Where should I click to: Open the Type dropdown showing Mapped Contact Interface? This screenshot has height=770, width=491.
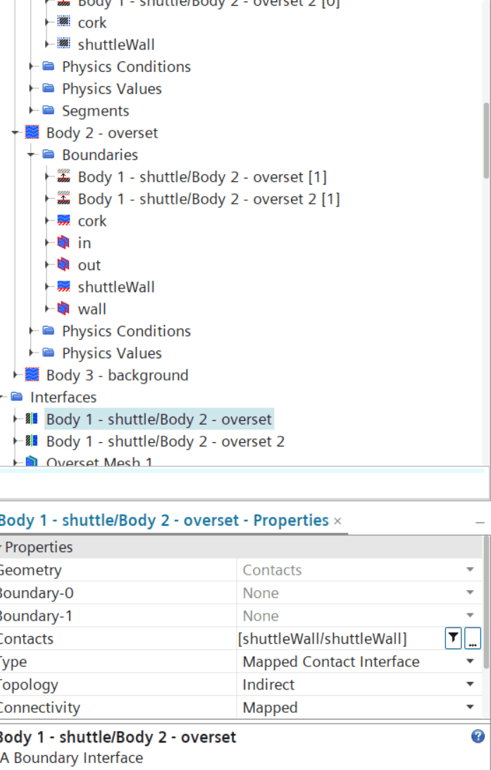(470, 661)
